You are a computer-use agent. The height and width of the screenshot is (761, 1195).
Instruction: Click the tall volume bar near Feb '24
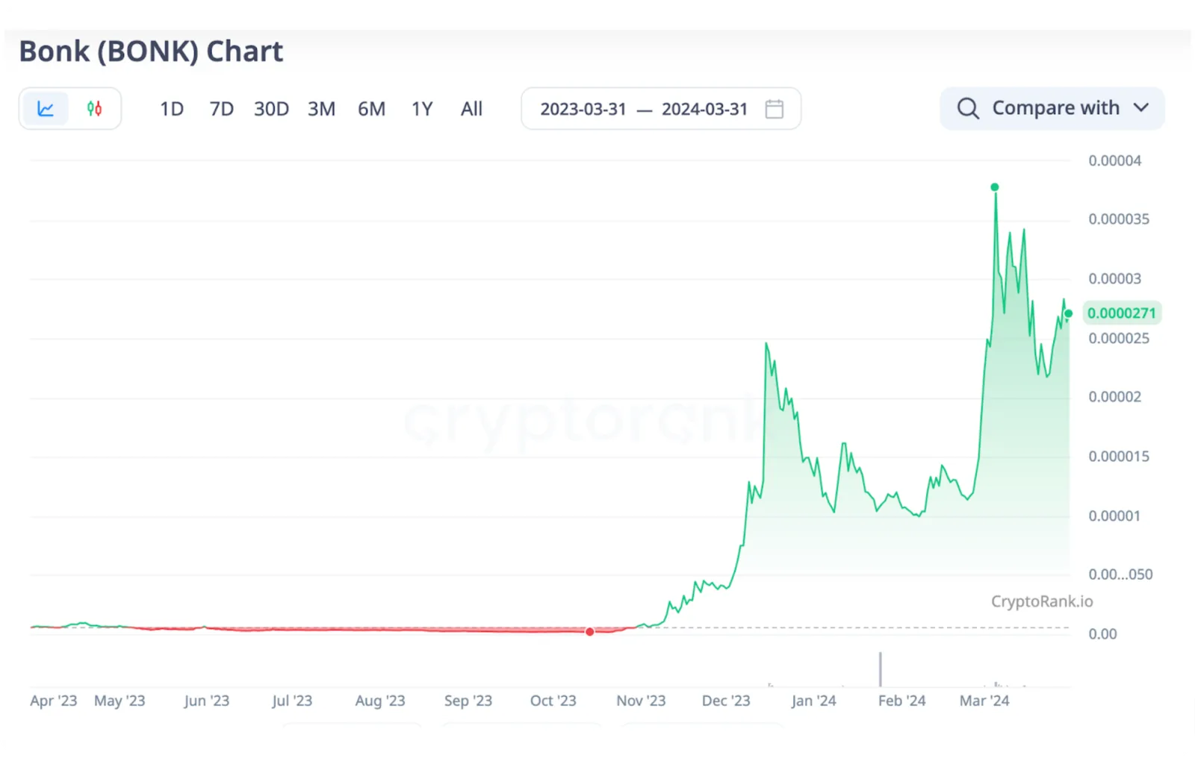pyautogui.click(x=881, y=669)
